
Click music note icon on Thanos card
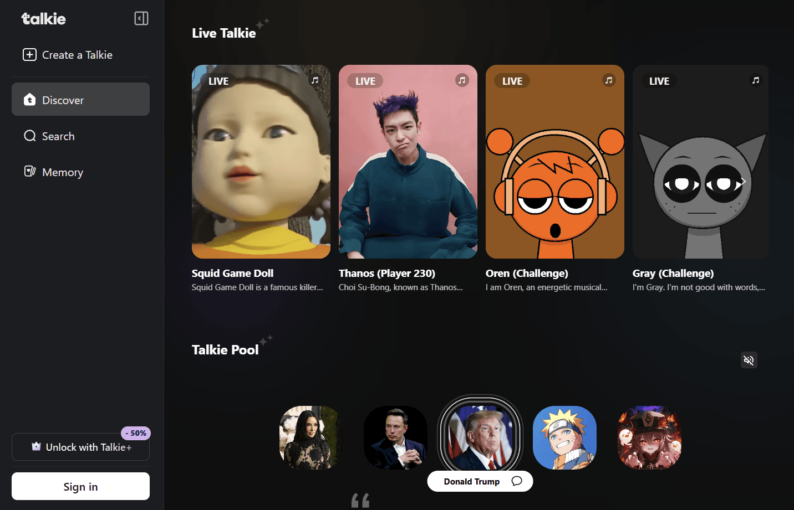(462, 80)
